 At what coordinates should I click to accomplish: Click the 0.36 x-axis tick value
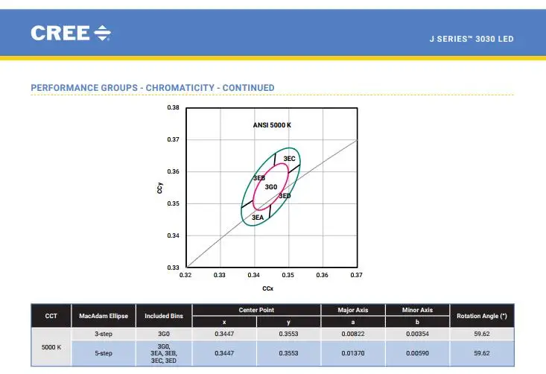coord(322,275)
